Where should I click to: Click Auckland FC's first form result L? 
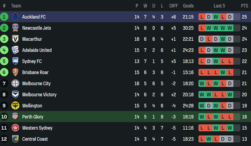click(x=202, y=17)
